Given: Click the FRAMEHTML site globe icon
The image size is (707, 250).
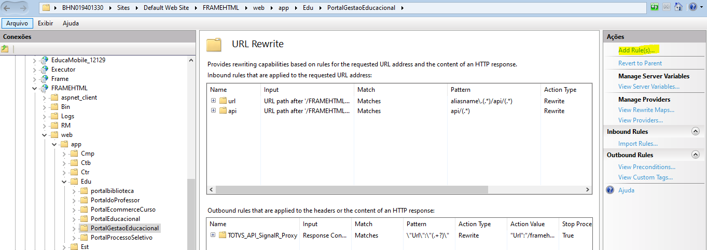Looking at the screenshot, I should 45,88.
